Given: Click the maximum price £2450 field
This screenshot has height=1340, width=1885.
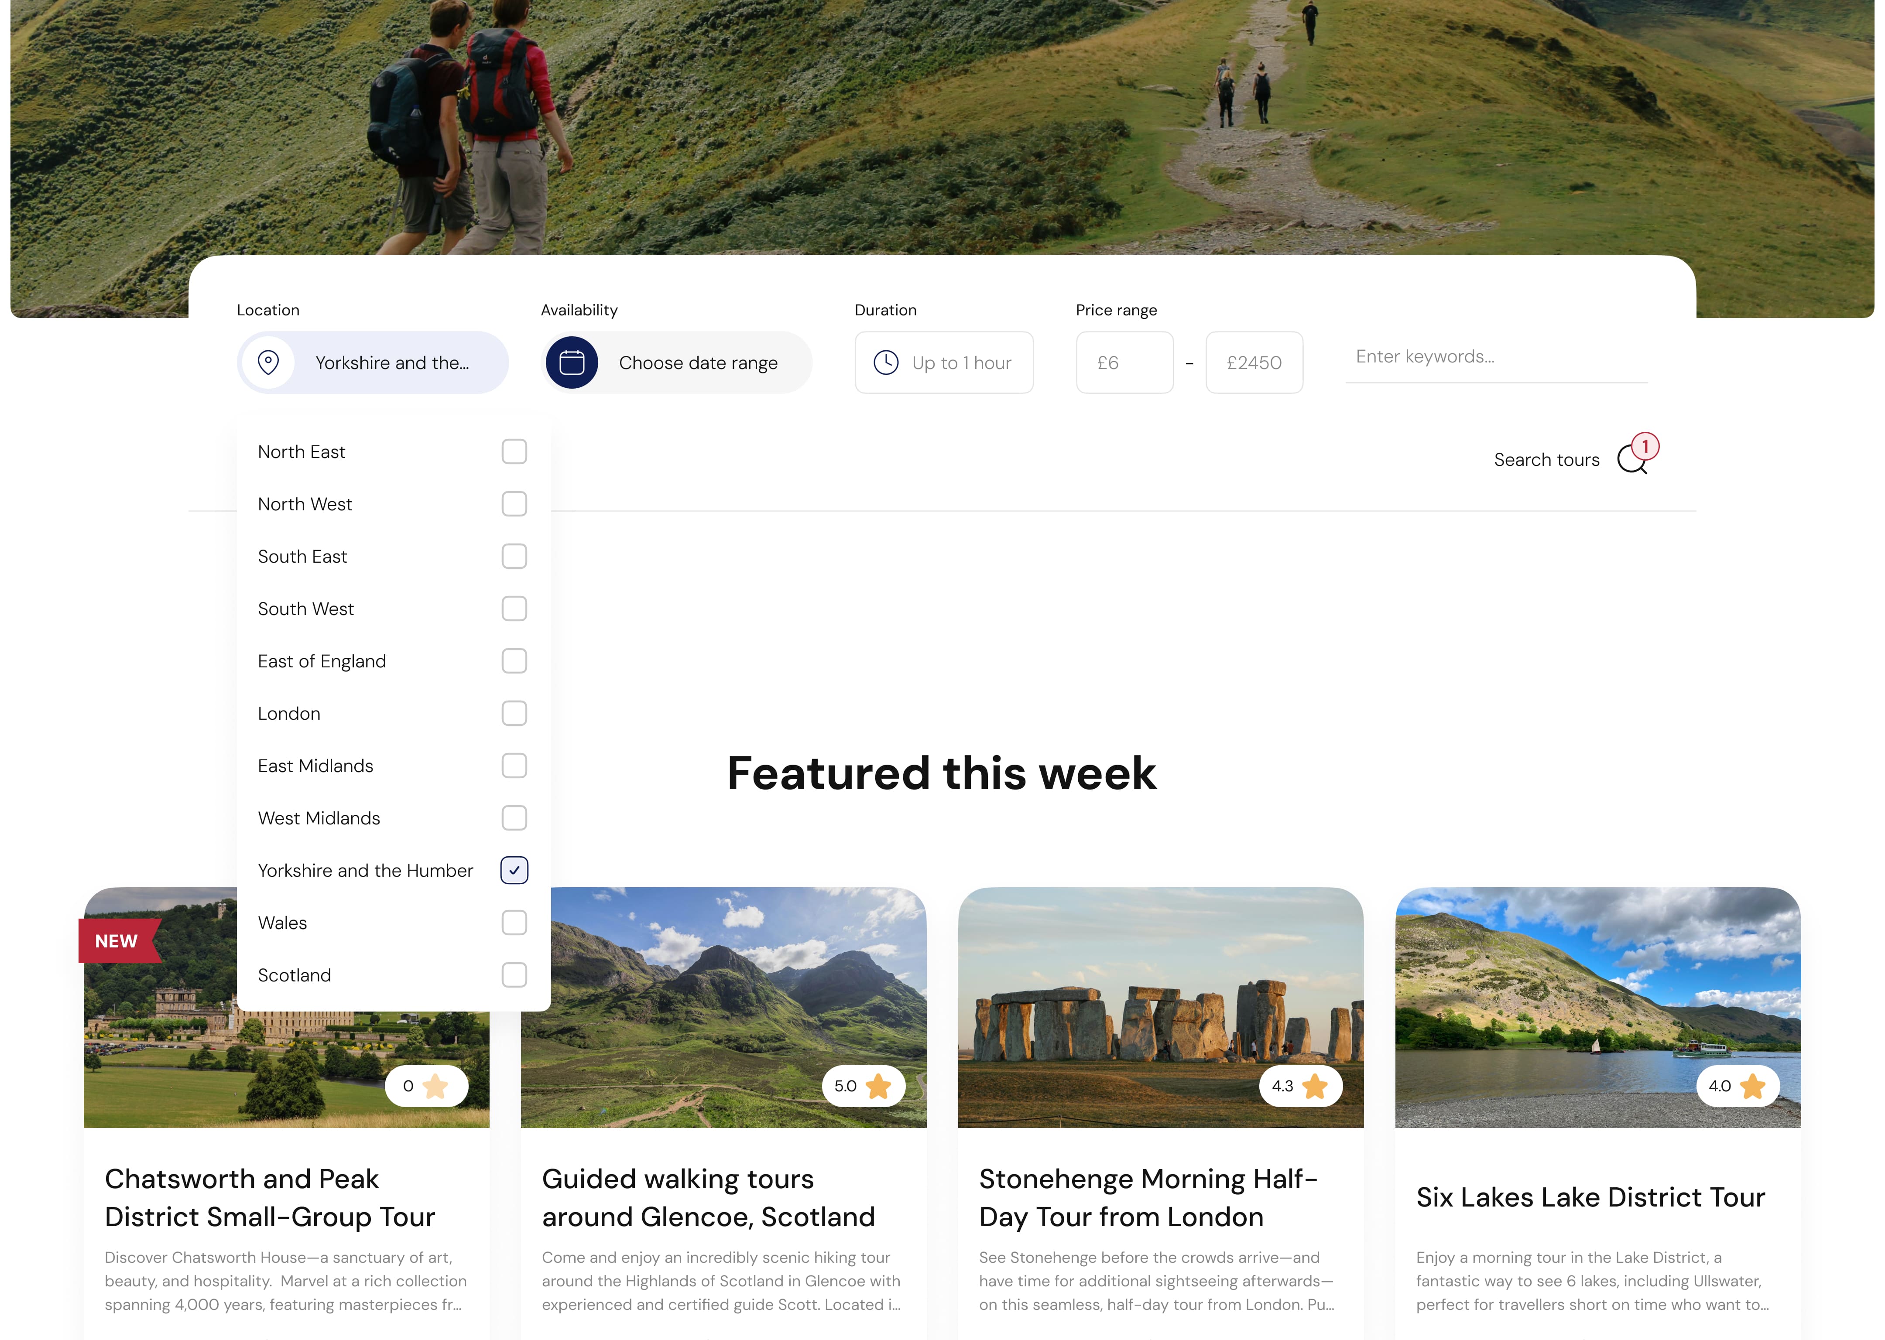Looking at the screenshot, I should click(1254, 362).
